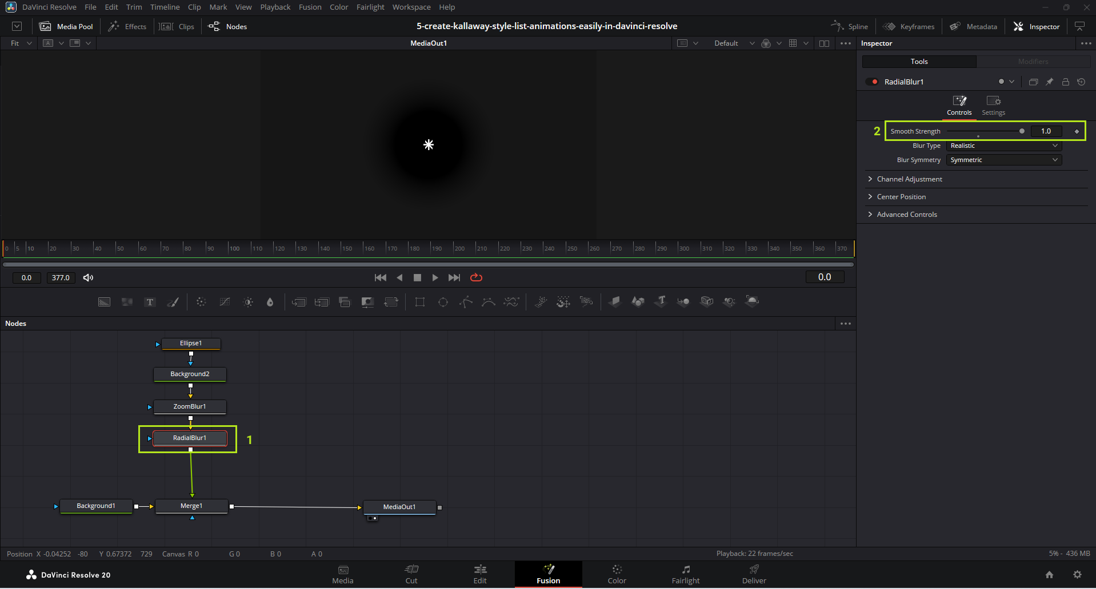The image size is (1096, 589).
Task: Open the Blur Type dropdown
Action: pyautogui.click(x=1003, y=146)
